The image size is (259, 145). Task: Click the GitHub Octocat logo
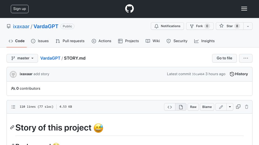(x=129, y=9)
